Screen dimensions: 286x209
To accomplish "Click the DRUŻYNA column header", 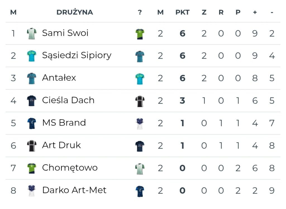I will pos(75,12).
